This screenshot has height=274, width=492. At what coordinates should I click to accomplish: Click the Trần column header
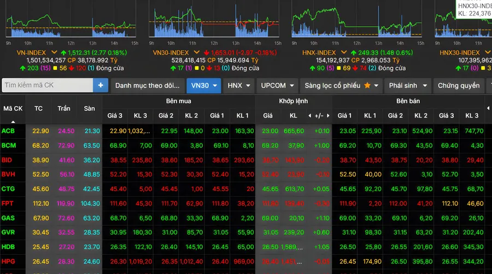point(64,109)
